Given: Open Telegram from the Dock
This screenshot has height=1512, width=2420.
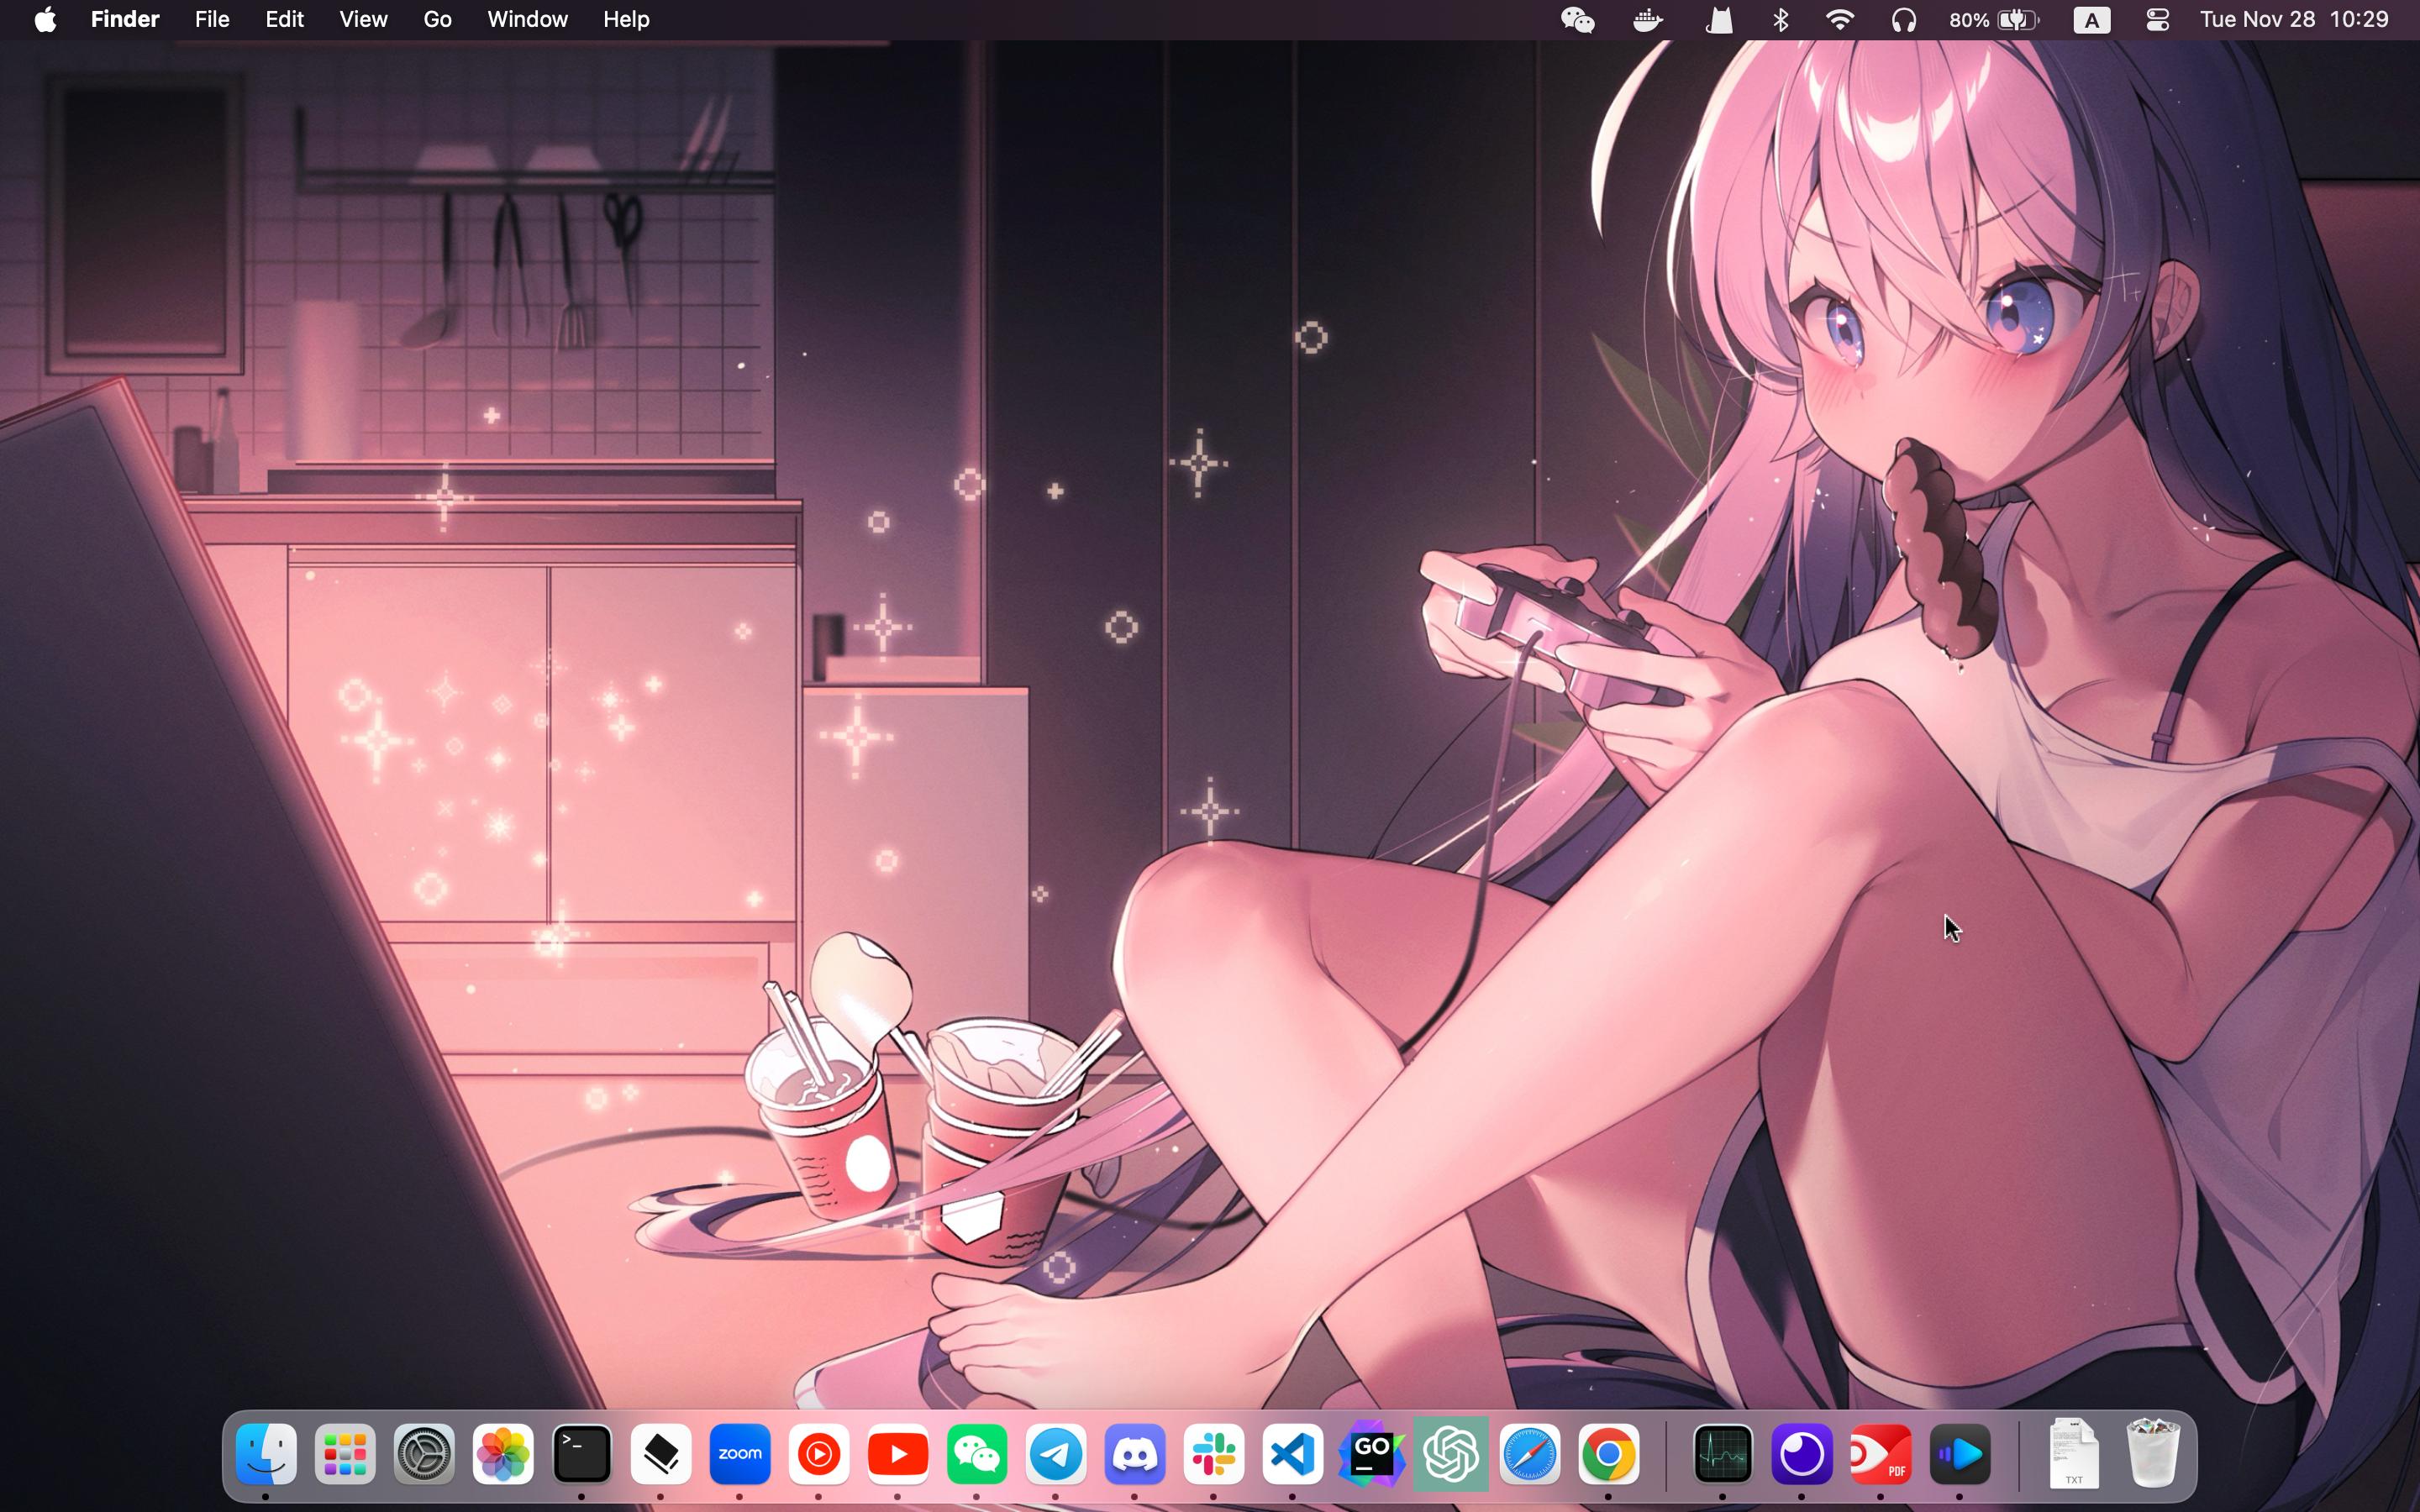Looking at the screenshot, I should (1055, 1454).
